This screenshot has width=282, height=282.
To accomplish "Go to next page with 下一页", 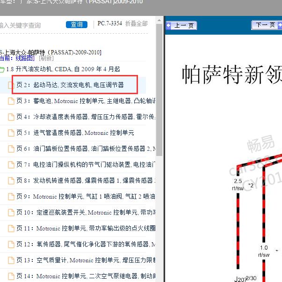I will [267, 25].
